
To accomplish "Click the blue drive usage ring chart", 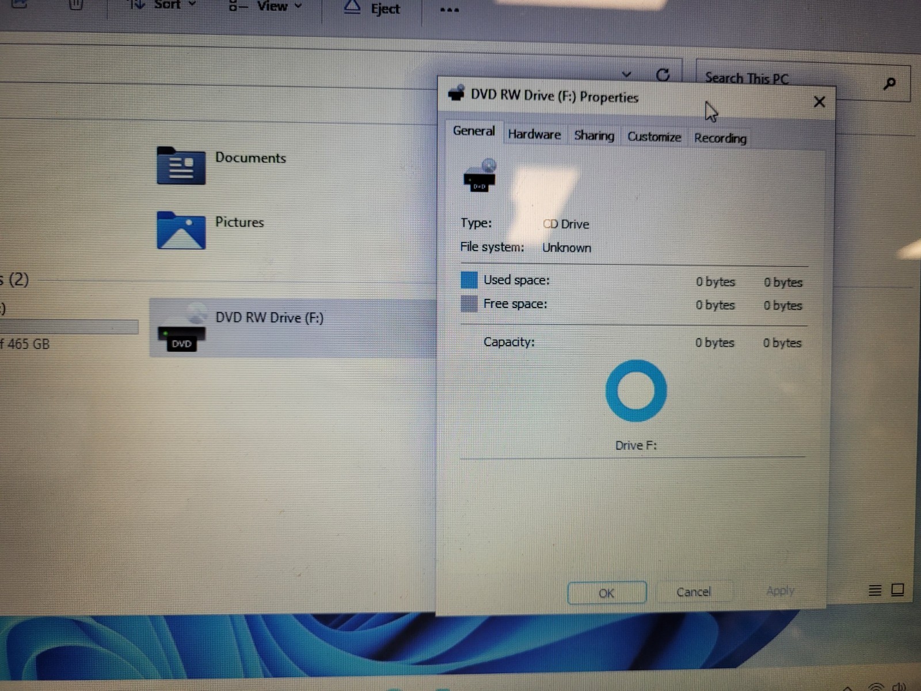I will tap(636, 391).
